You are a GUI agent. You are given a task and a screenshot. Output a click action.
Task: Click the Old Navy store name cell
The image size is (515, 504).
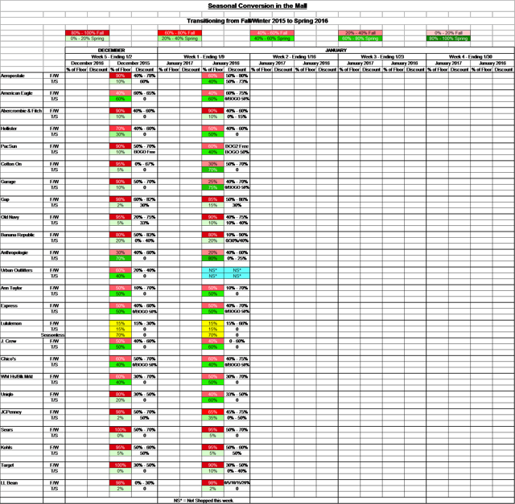tap(22, 217)
